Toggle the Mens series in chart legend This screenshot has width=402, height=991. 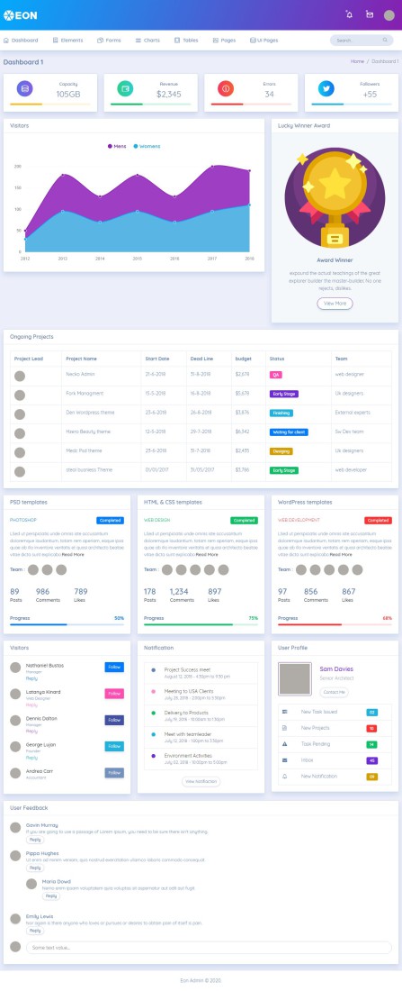coord(117,146)
